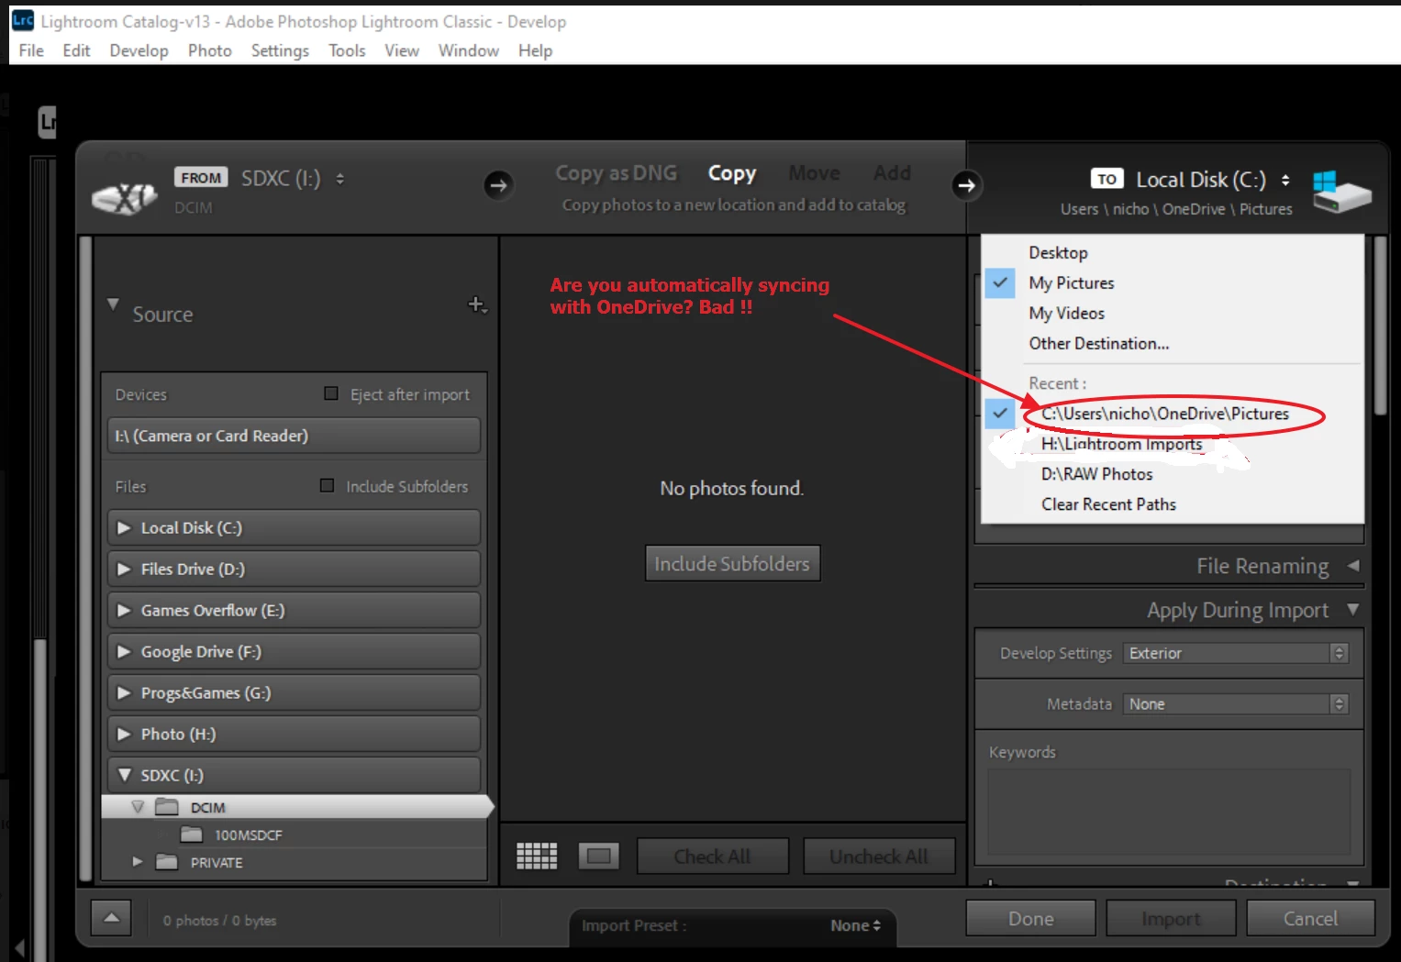Open Develop Settings Exterior dropdown

[1236, 653]
